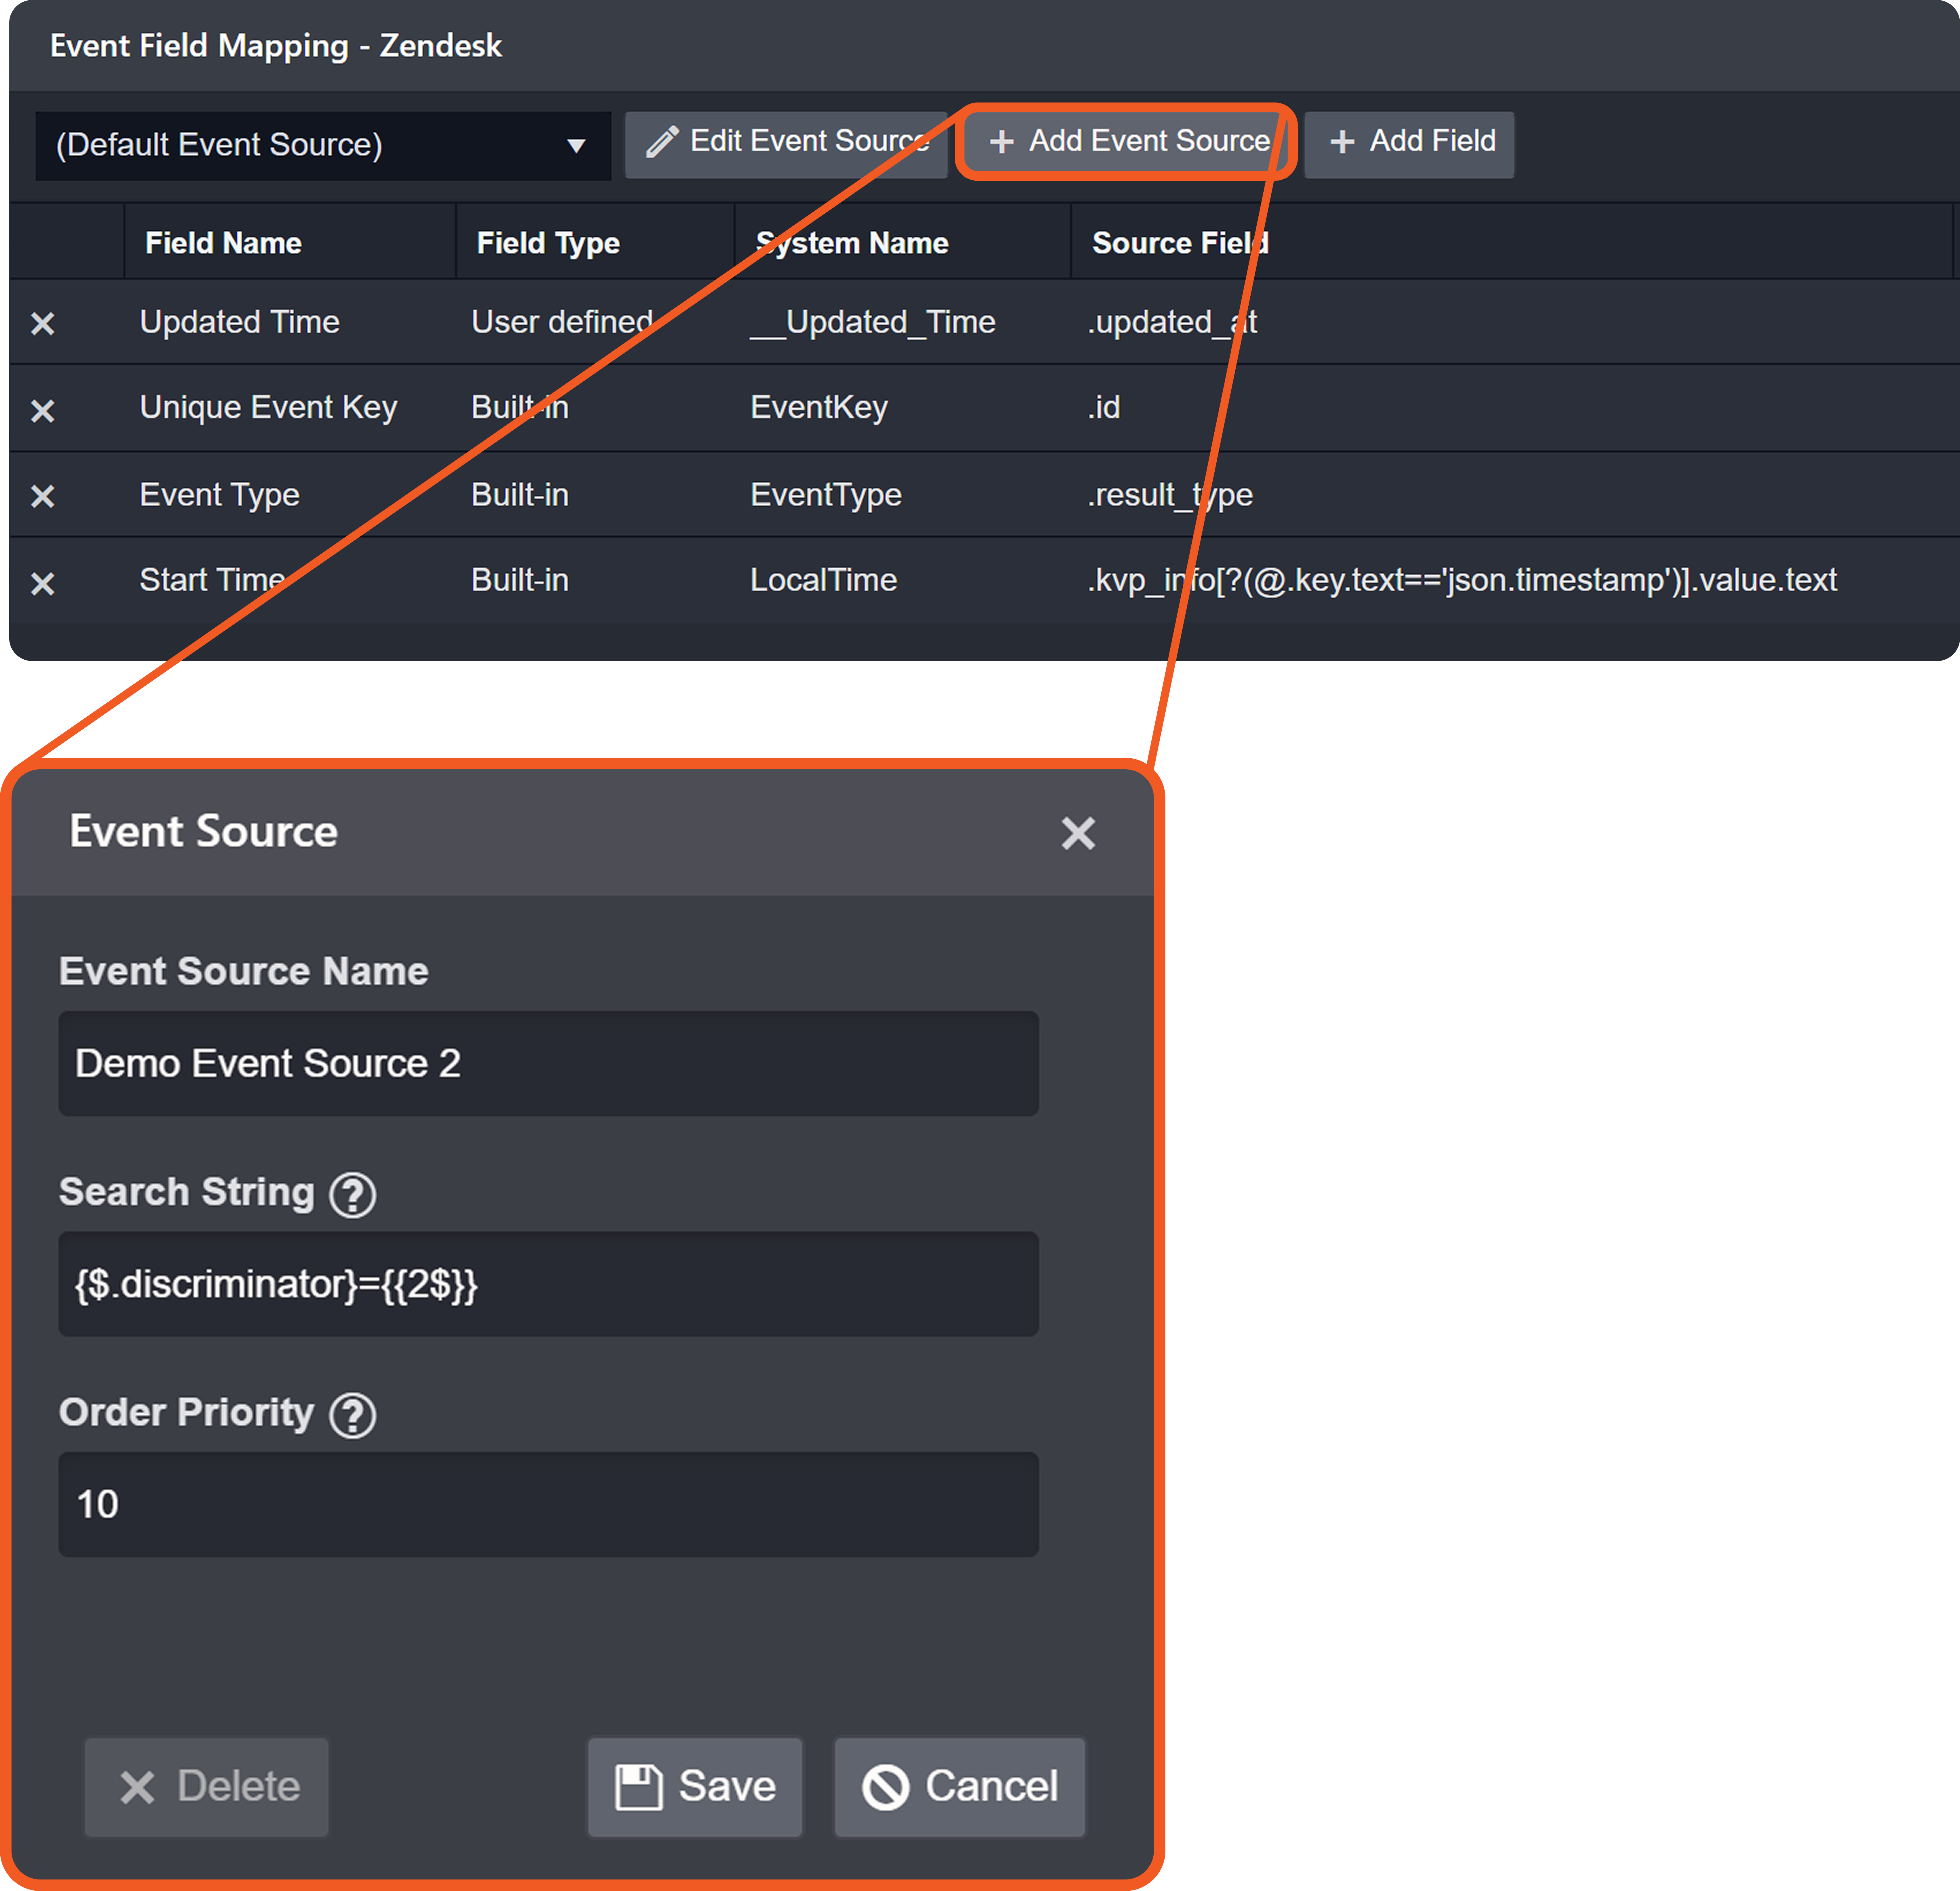Delete the Unique Event Key mapping
The image size is (1960, 1891).
point(42,410)
